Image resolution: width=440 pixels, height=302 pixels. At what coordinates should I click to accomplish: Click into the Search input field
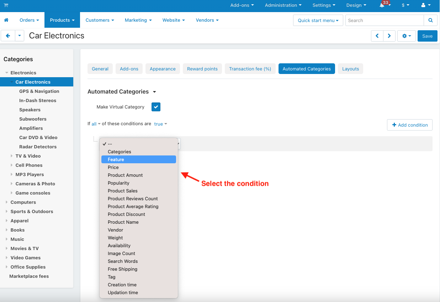pyautogui.click(x=385, y=20)
